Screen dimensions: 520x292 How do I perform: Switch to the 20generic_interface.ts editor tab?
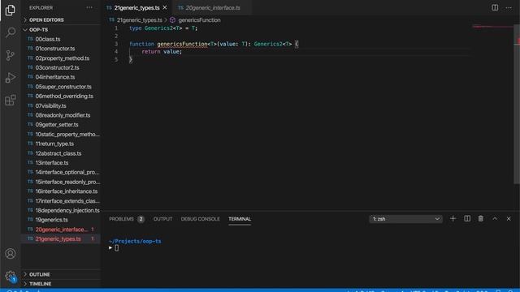(x=213, y=7)
